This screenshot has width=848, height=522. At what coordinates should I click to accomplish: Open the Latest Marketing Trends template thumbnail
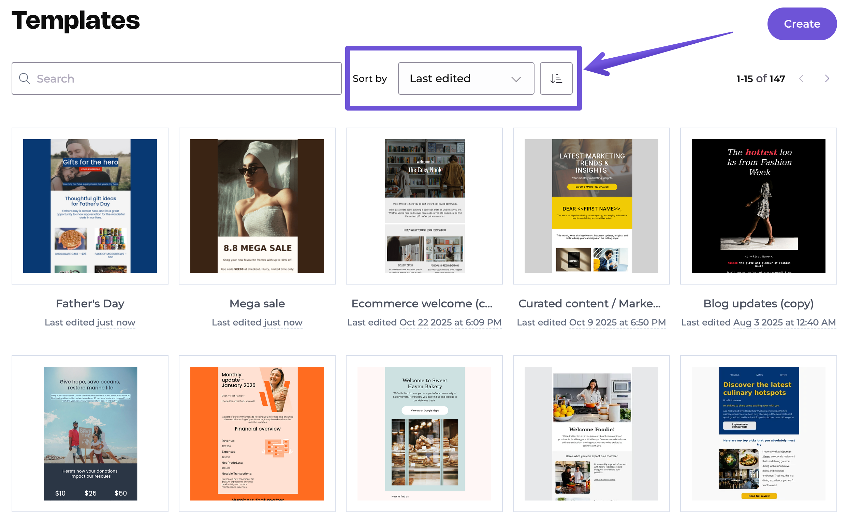coord(591,206)
